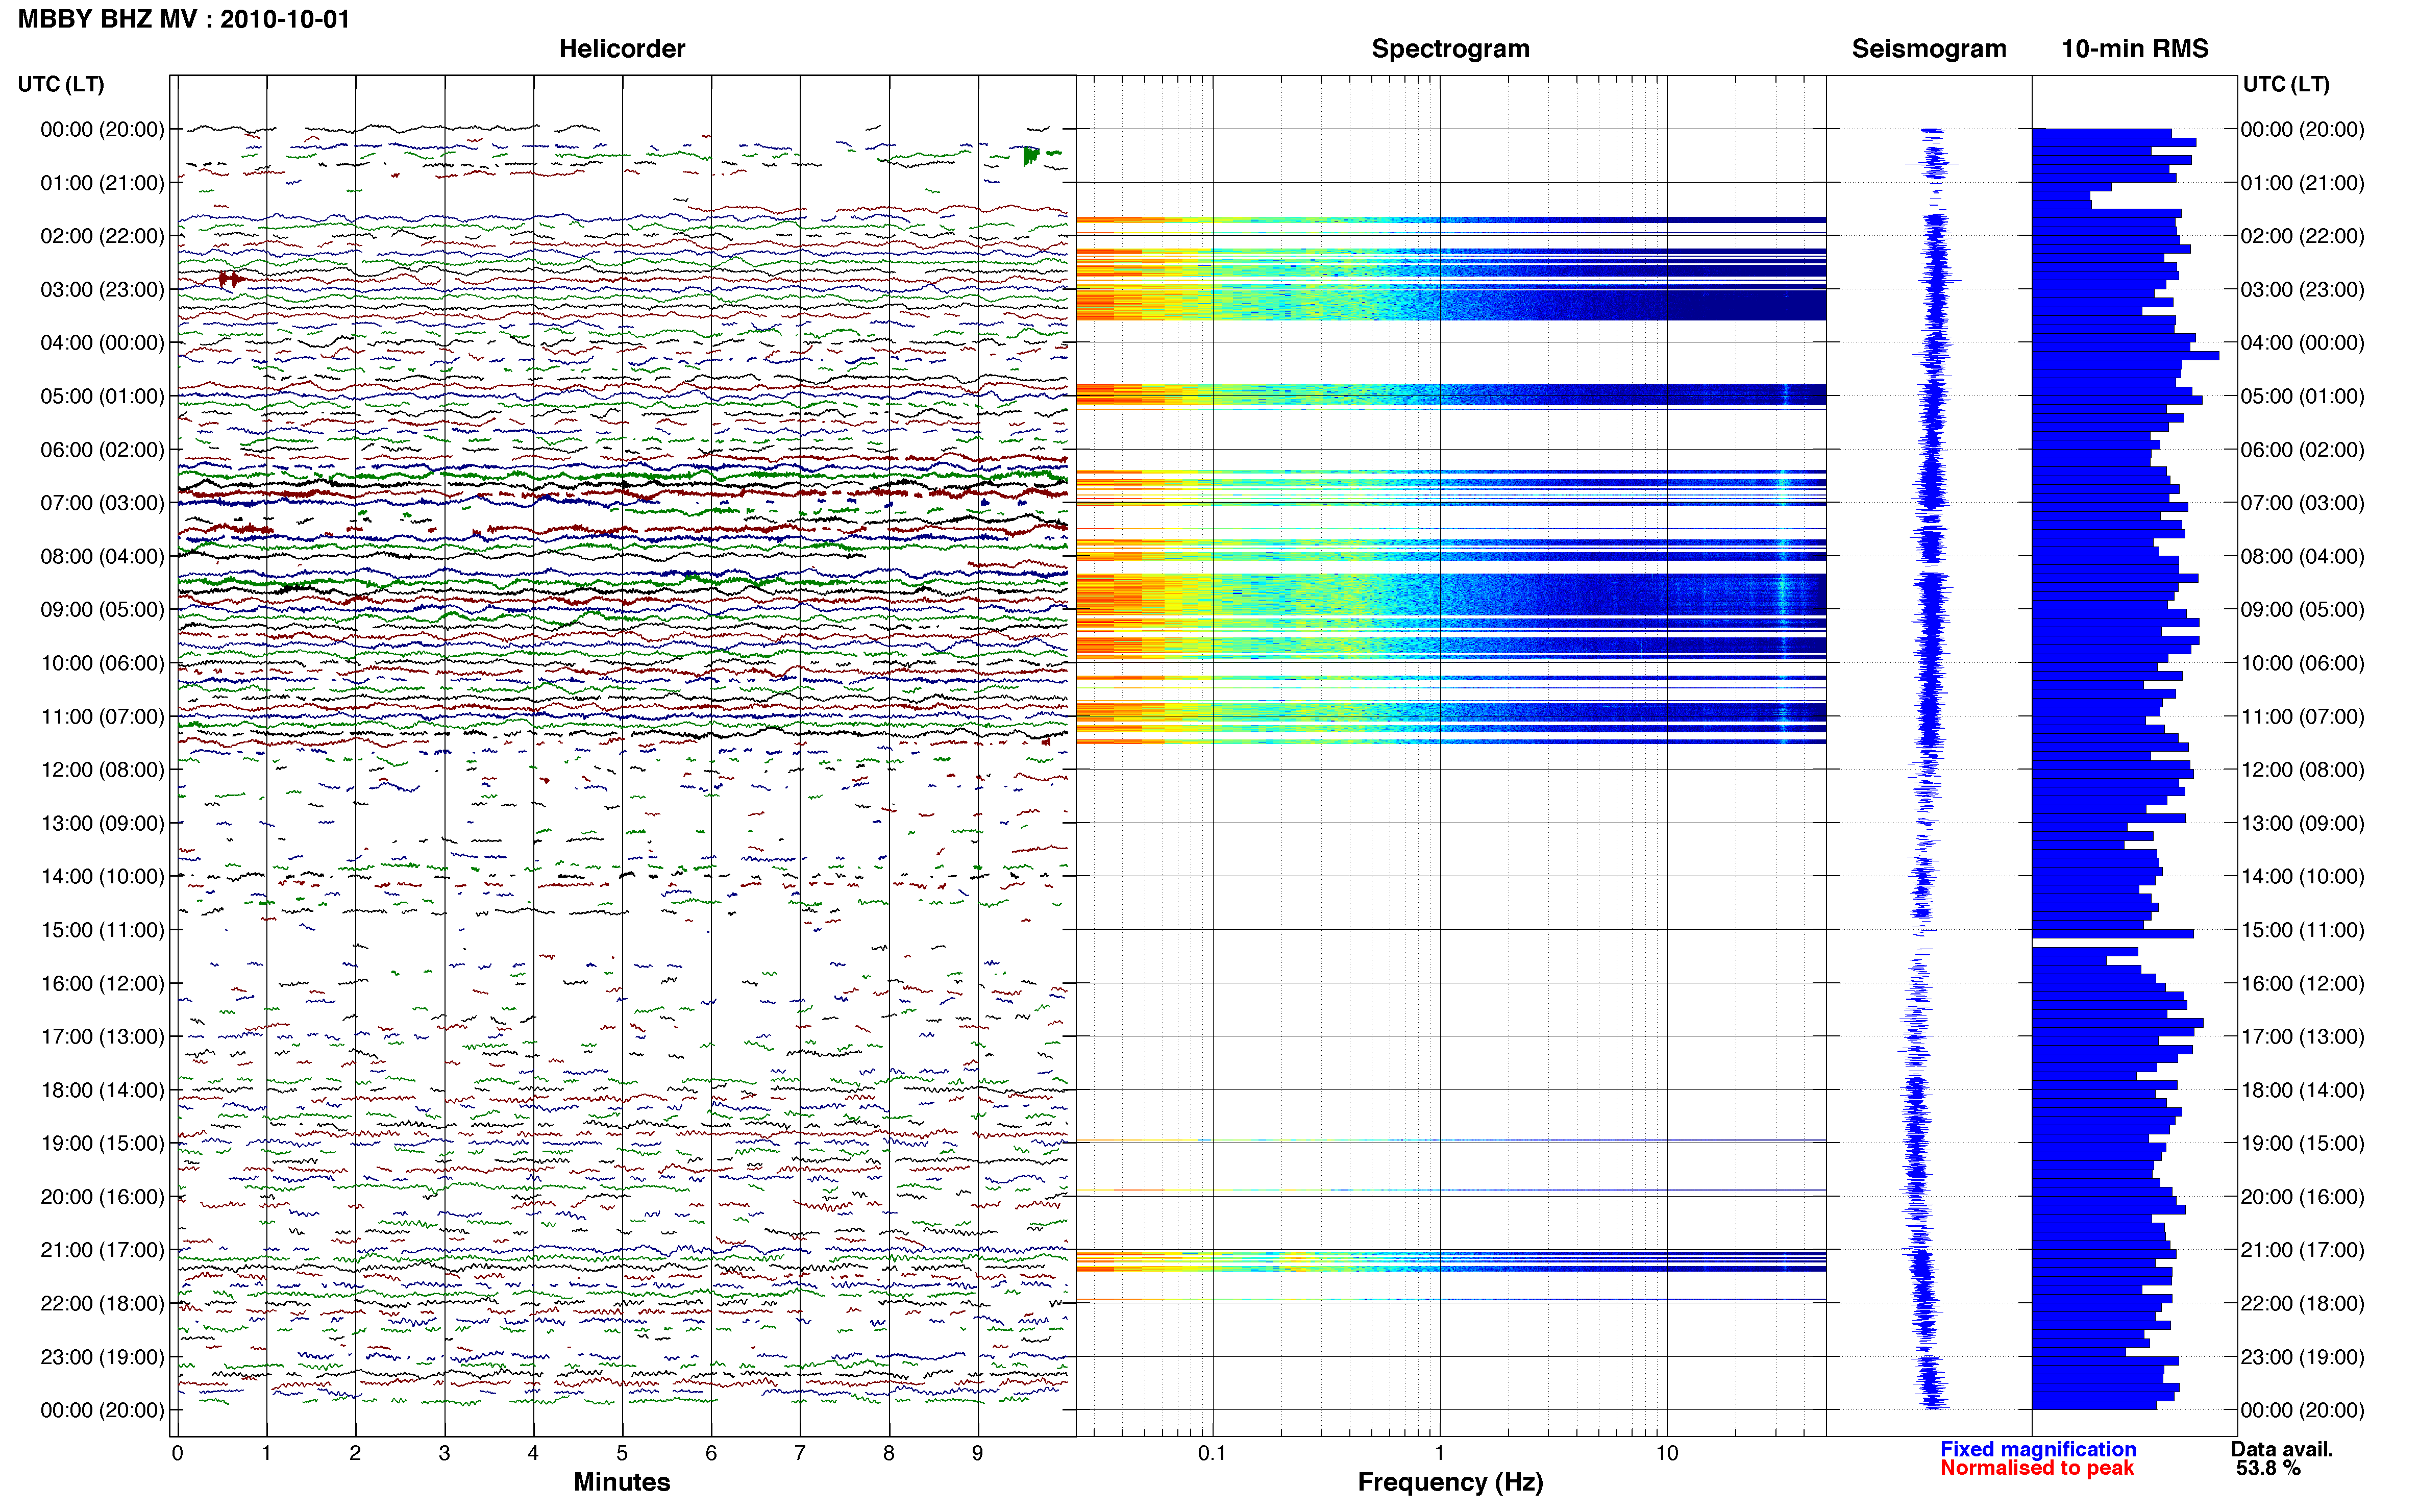Click left time label 07:00 (03:00)
Image resolution: width=2419 pixels, height=1512 pixels.
[x=102, y=503]
